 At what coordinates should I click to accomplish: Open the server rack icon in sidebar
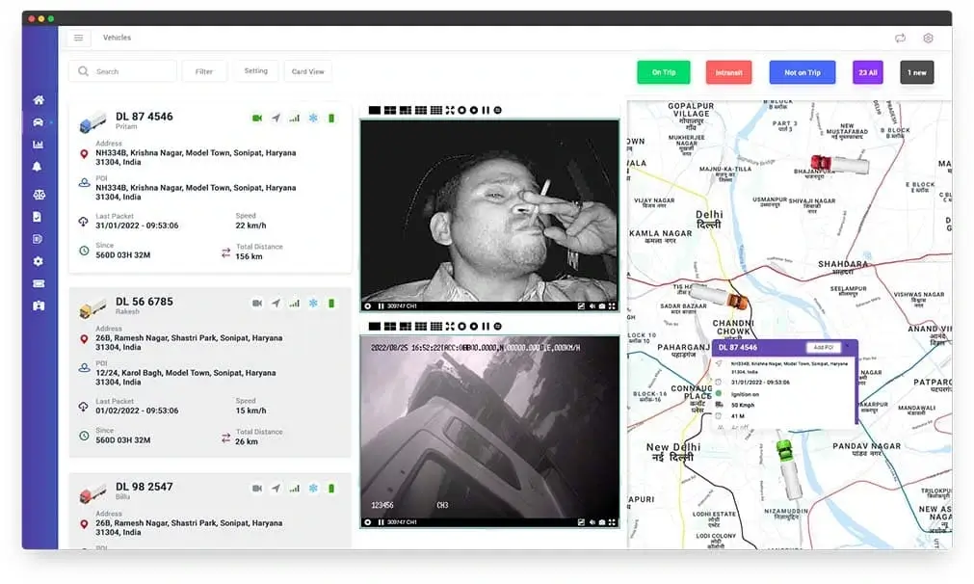click(x=39, y=284)
